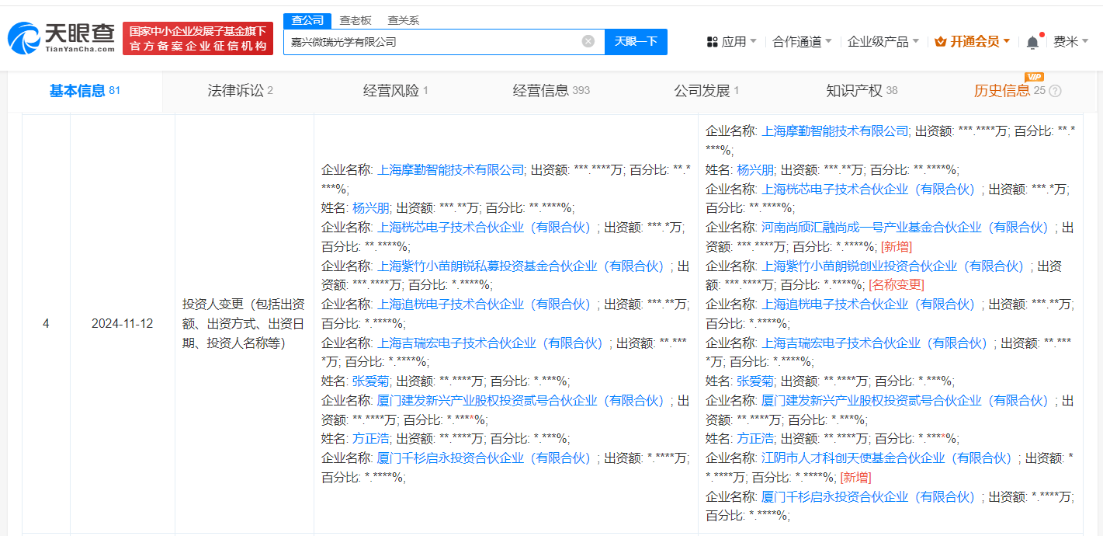Click the 官方备案企业征信机构 red banner
Screen dimensions: 1103x536
pos(198,38)
